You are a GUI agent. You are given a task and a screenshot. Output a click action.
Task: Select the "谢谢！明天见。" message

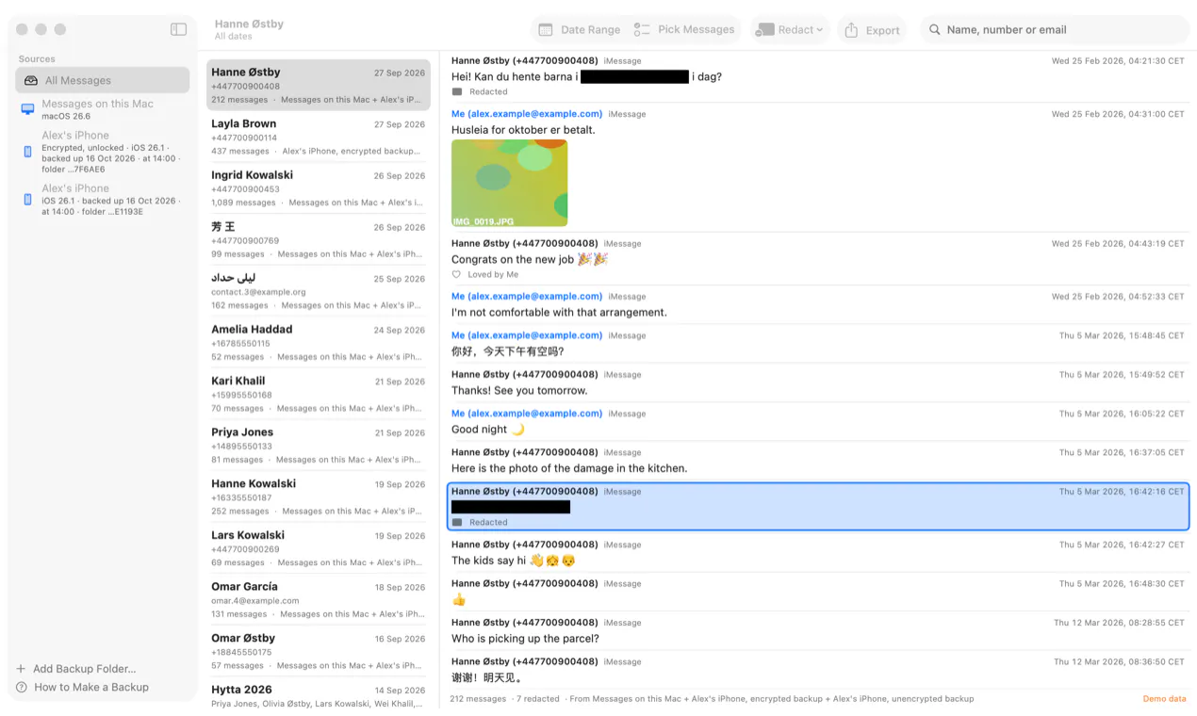pyautogui.click(x=818, y=670)
